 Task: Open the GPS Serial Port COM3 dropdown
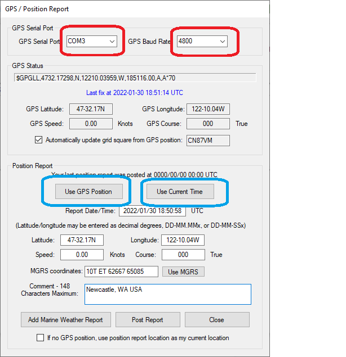click(x=92, y=41)
